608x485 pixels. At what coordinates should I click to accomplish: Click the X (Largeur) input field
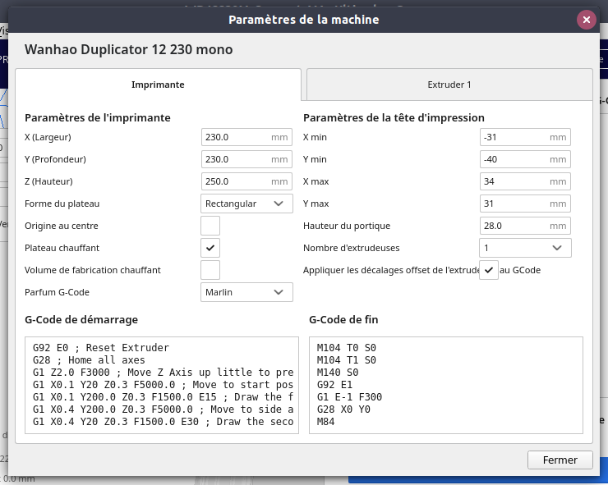[246, 137]
